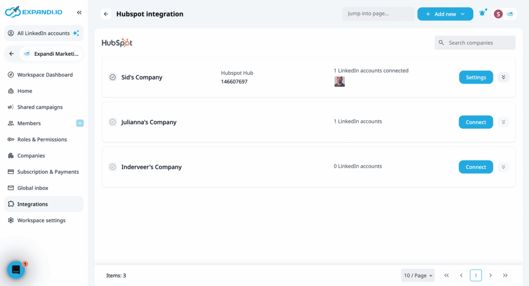The width and height of the screenshot is (529, 286).
Task: Click the Expandi cloud icon near avatar
Action: [510, 14]
